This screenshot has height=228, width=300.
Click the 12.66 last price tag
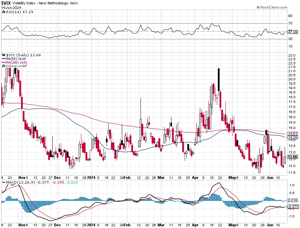293,157
